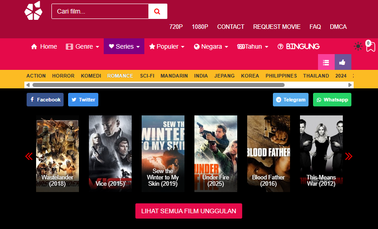Click Lihat Semua Film Unggulan button
This screenshot has width=378, height=229.
click(x=189, y=211)
